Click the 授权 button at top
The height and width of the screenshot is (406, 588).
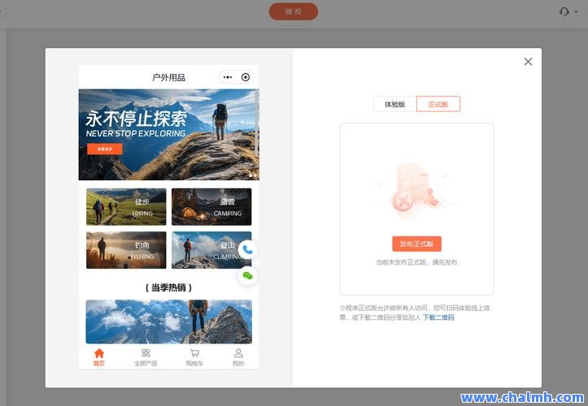[x=294, y=11]
